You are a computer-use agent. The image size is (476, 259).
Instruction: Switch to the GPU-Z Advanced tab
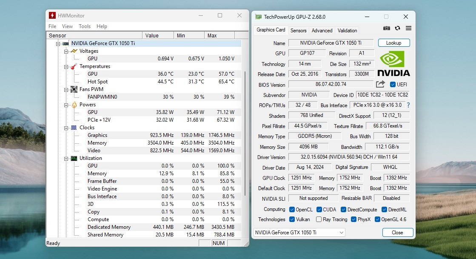[x=322, y=30]
